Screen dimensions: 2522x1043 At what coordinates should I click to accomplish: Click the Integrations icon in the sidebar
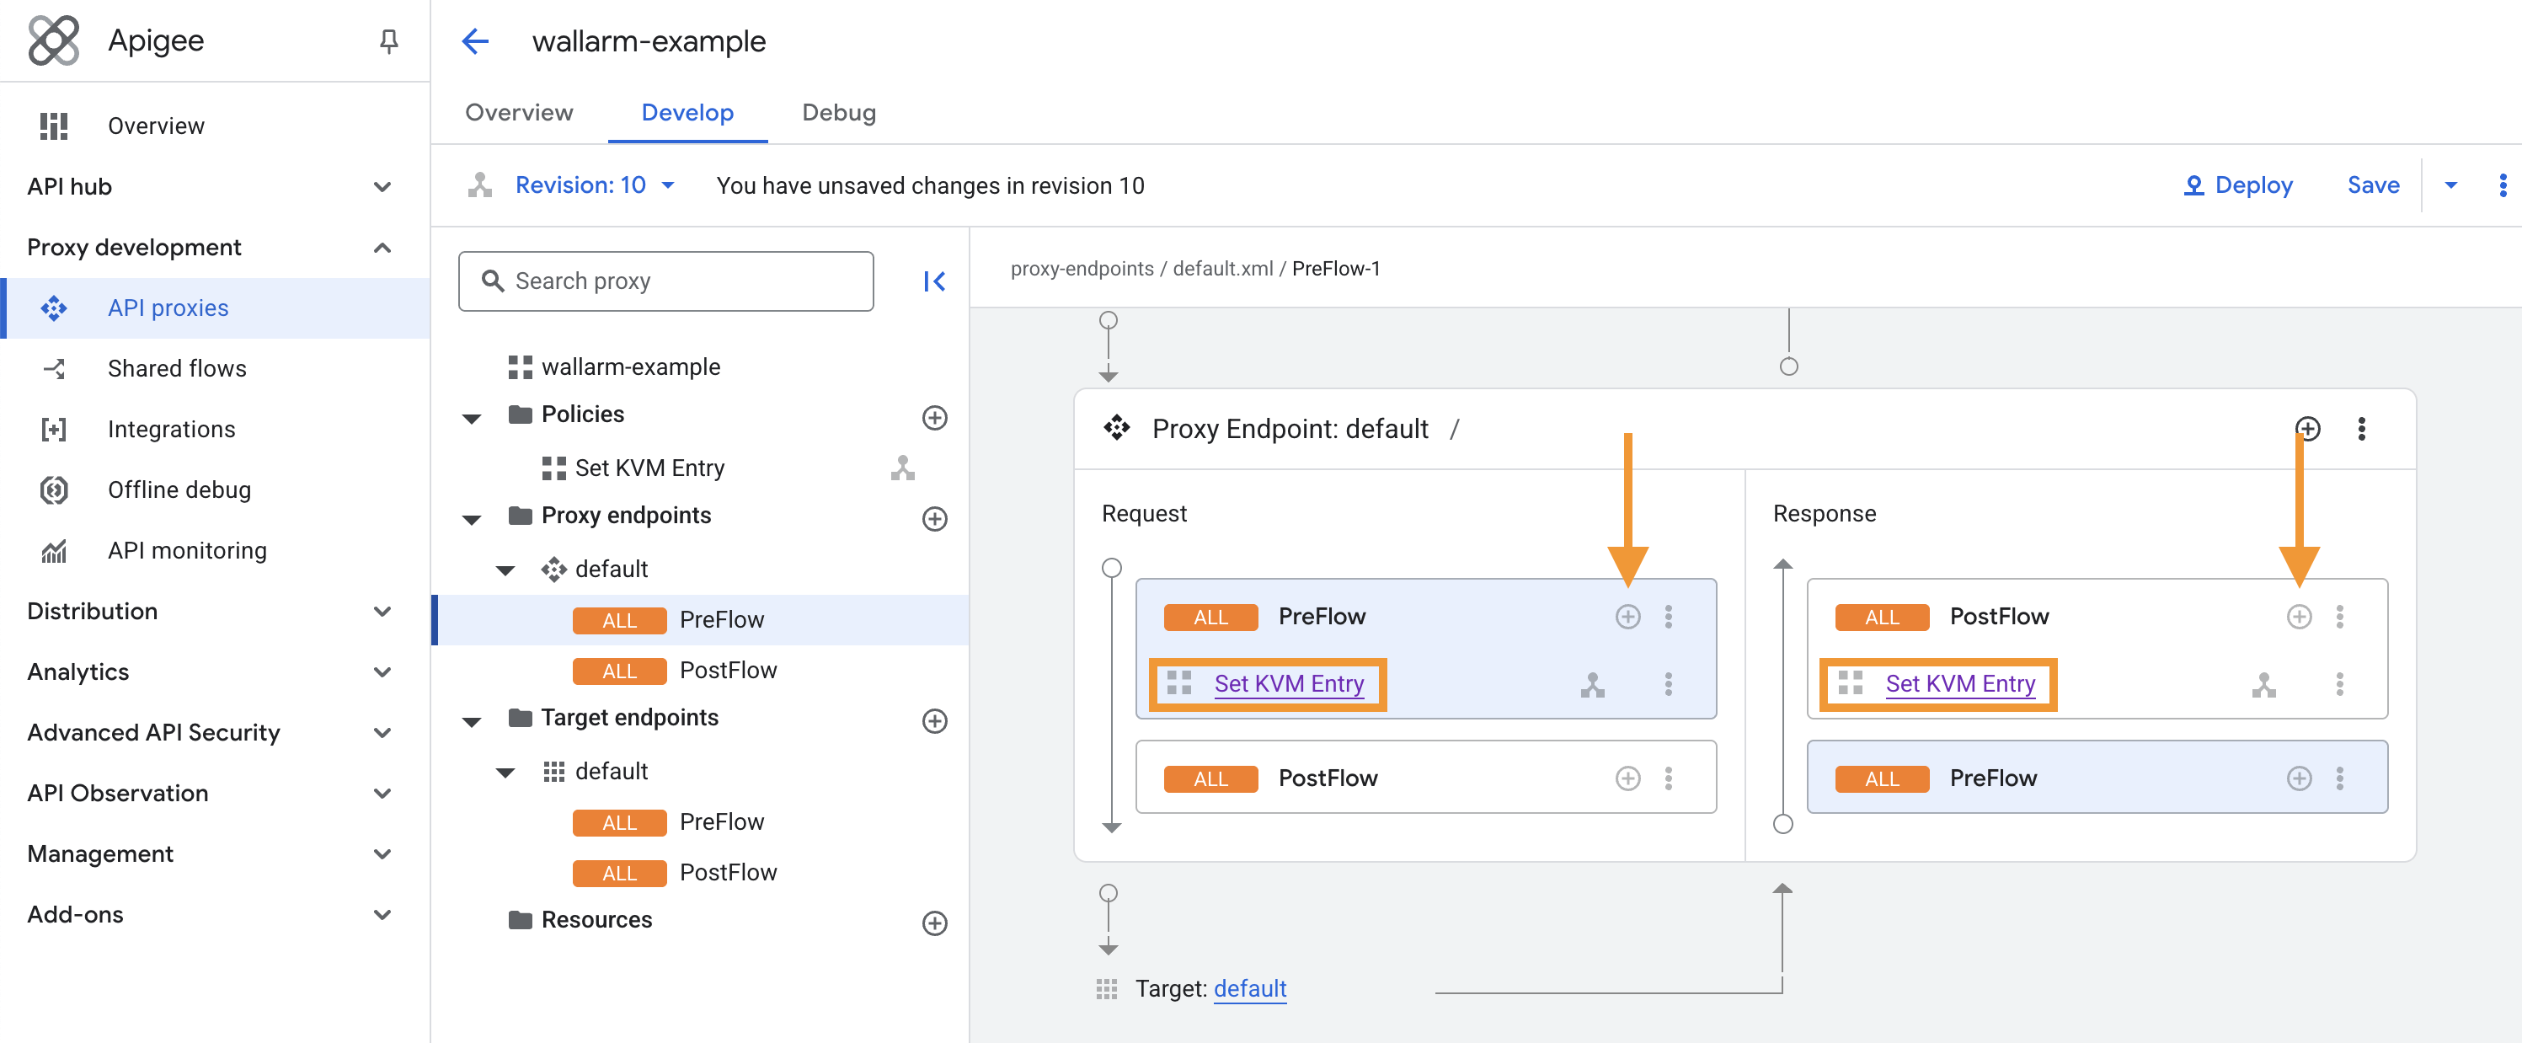(54, 429)
